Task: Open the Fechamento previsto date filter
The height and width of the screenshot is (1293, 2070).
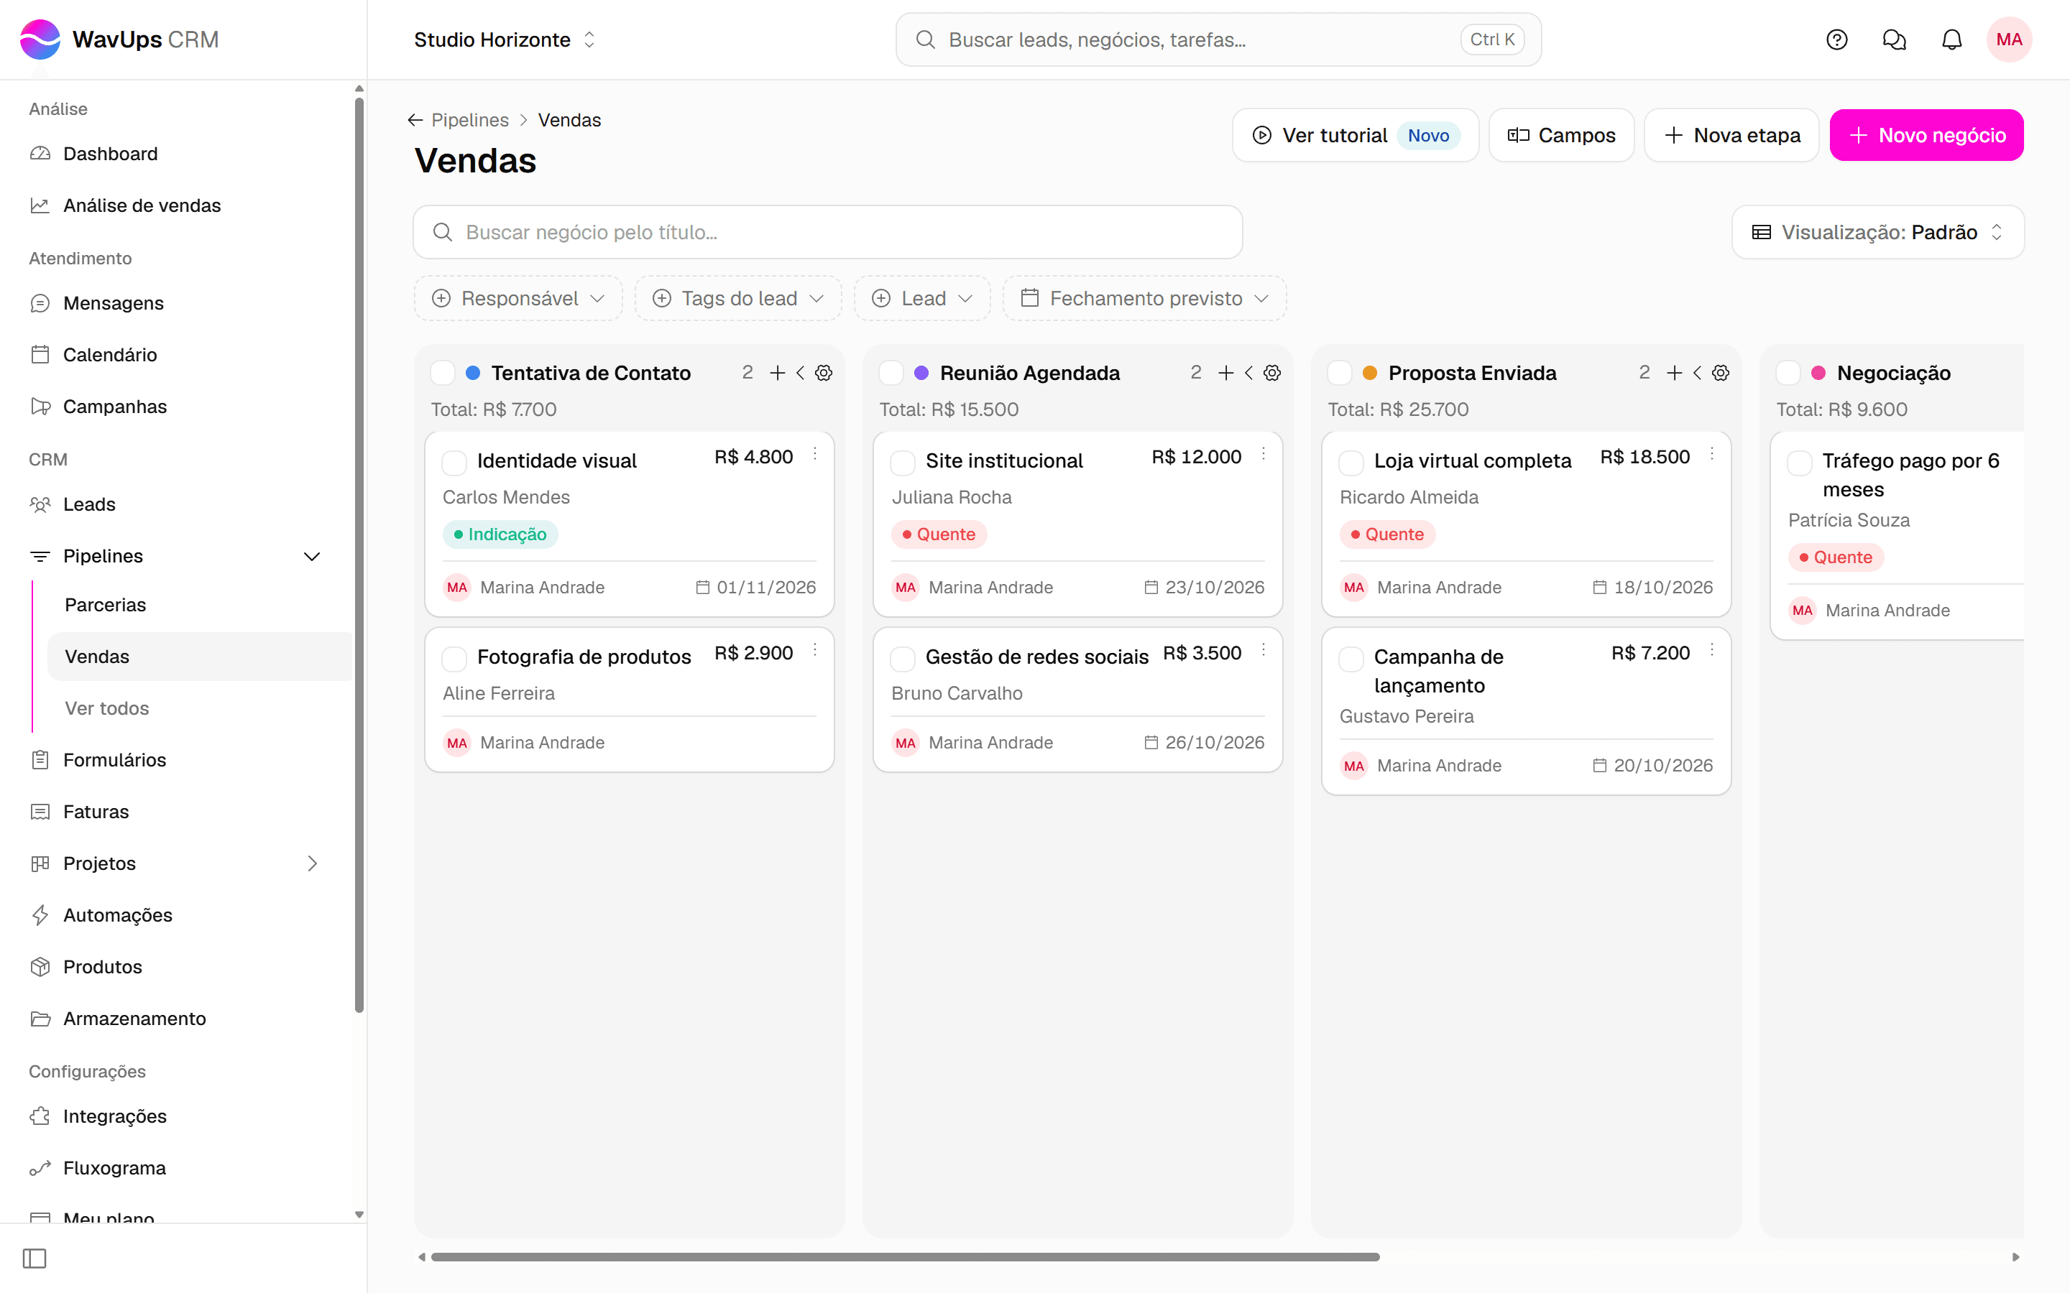Action: 1144,298
